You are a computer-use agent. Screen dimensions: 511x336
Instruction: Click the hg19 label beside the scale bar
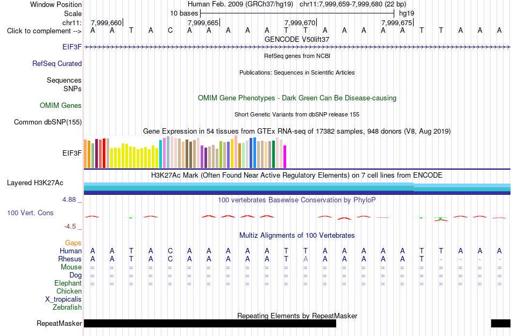(x=407, y=13)
